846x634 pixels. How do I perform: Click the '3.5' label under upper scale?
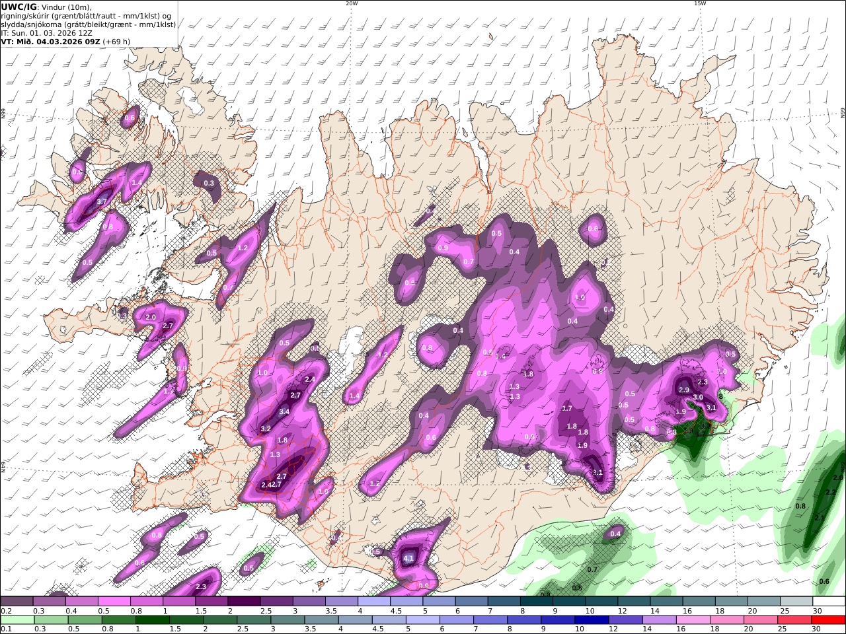331,611
